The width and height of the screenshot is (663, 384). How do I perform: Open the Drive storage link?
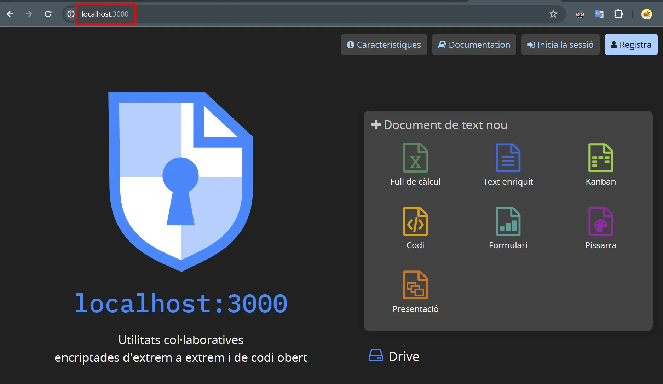(394, 356)
